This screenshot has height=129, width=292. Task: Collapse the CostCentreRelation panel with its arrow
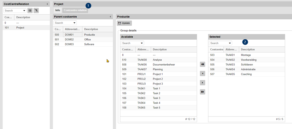[x=47, y=4]
